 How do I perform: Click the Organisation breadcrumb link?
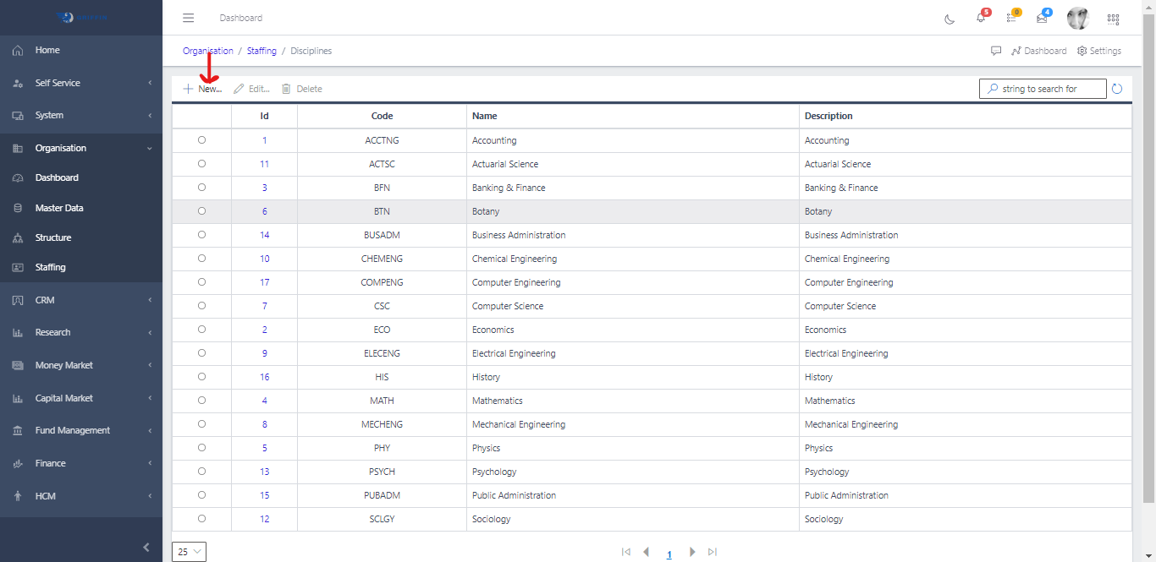coord(208,51)
